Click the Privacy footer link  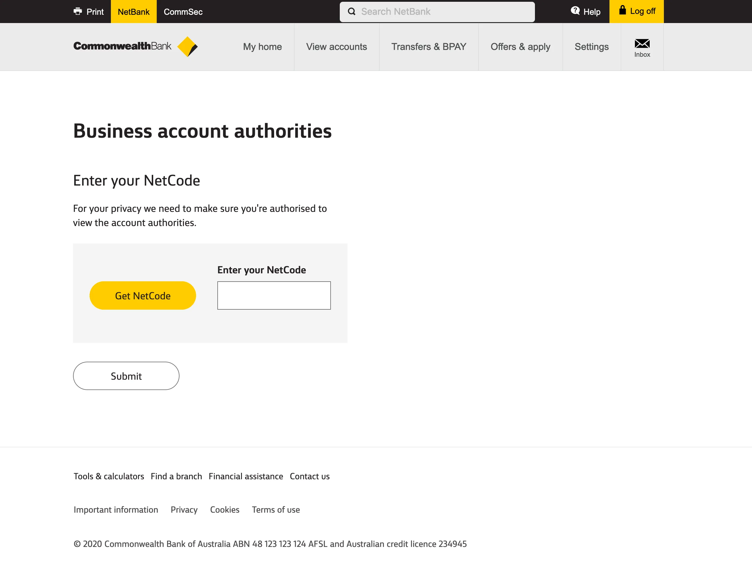click(x=184, y=509)
